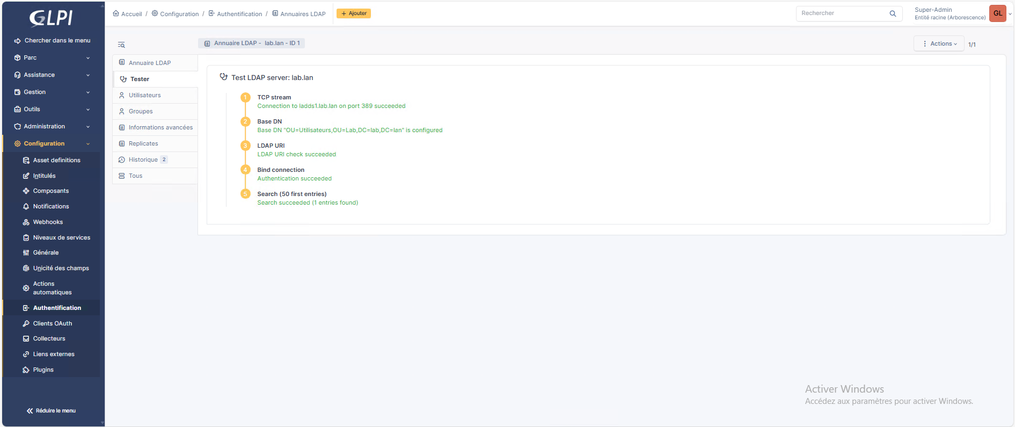Click the home icon in breadcrumb
This screenshot has height=427, width=1015.
point(116,13)
